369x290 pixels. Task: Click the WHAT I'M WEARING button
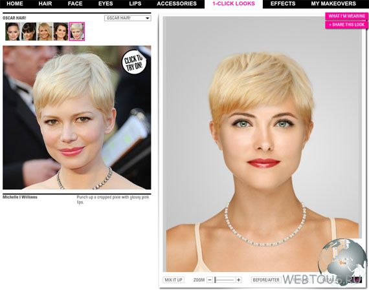[x=346, y=16]
